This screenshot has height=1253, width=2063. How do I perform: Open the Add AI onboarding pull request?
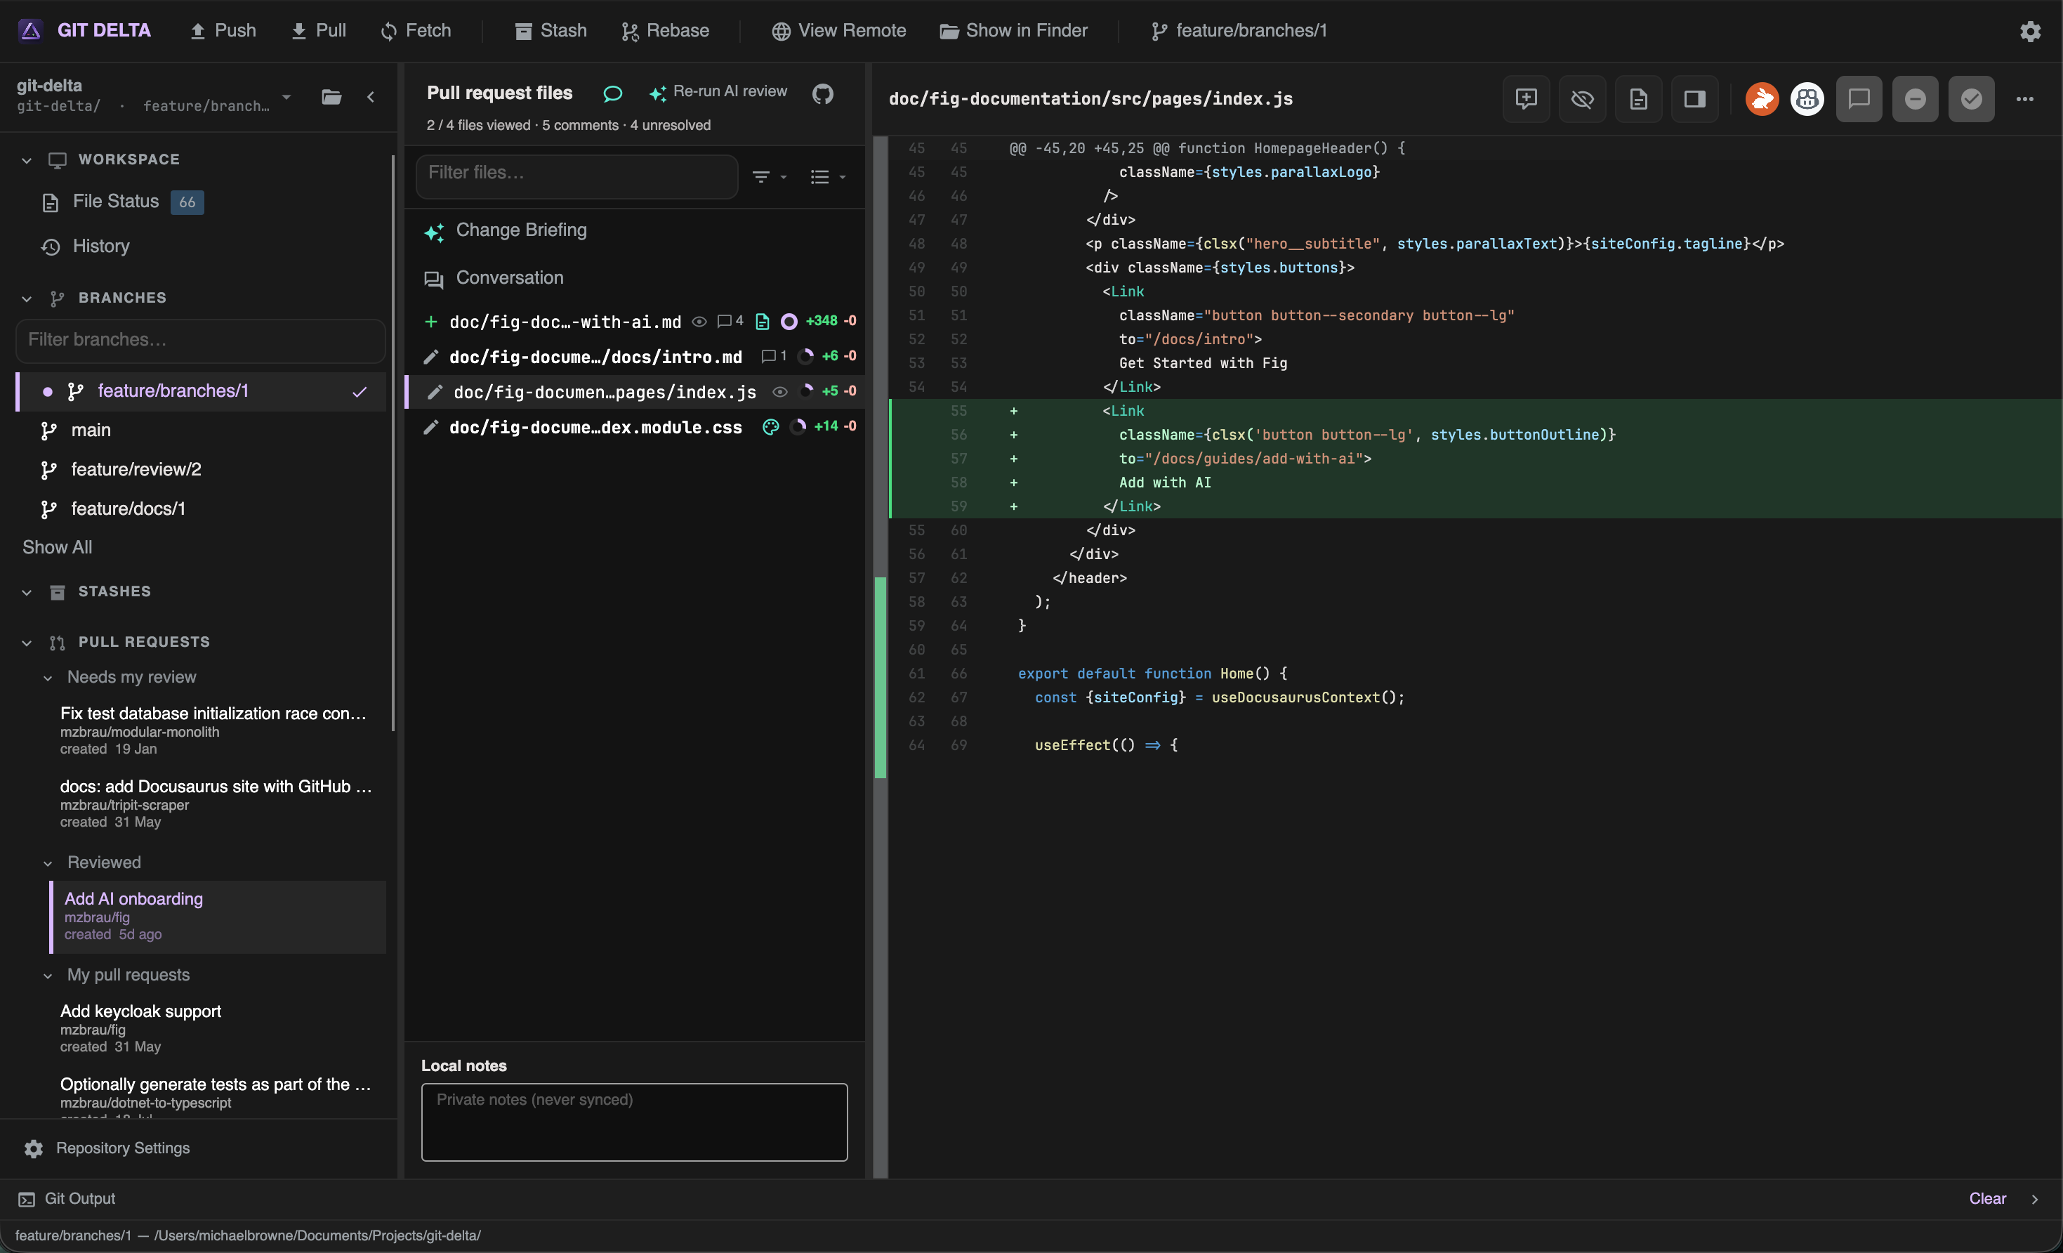pyautogui.click(x=218, y=917)
